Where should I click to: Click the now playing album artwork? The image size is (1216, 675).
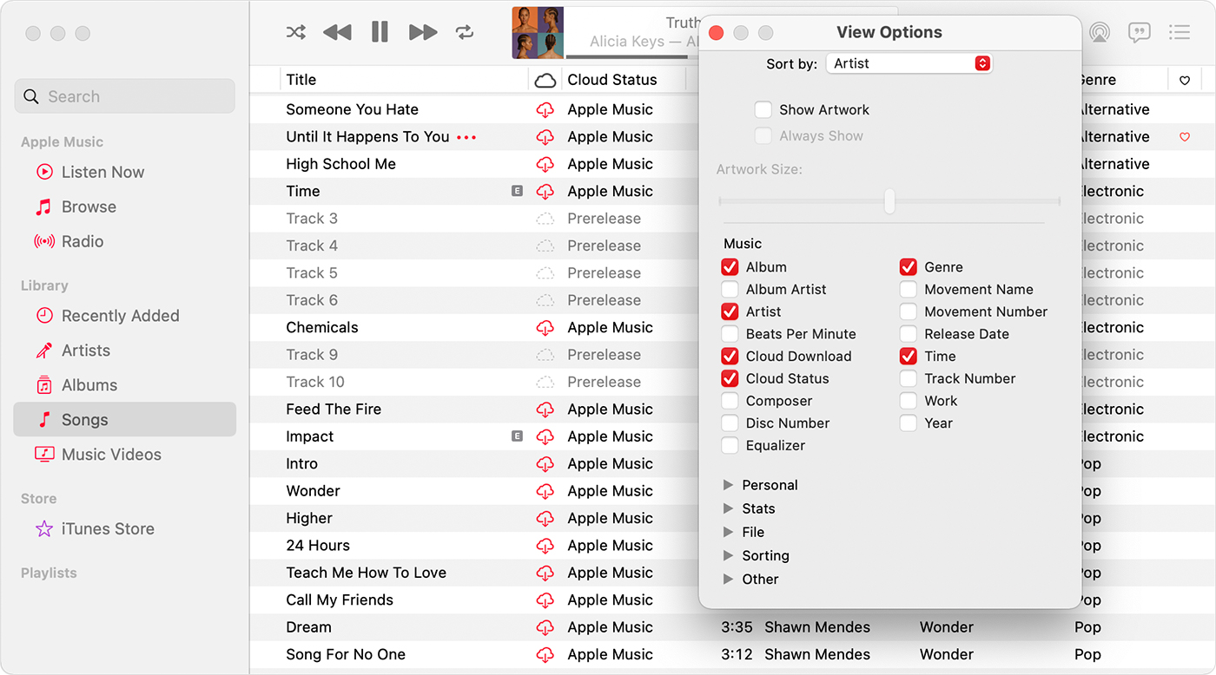[538, 33]
